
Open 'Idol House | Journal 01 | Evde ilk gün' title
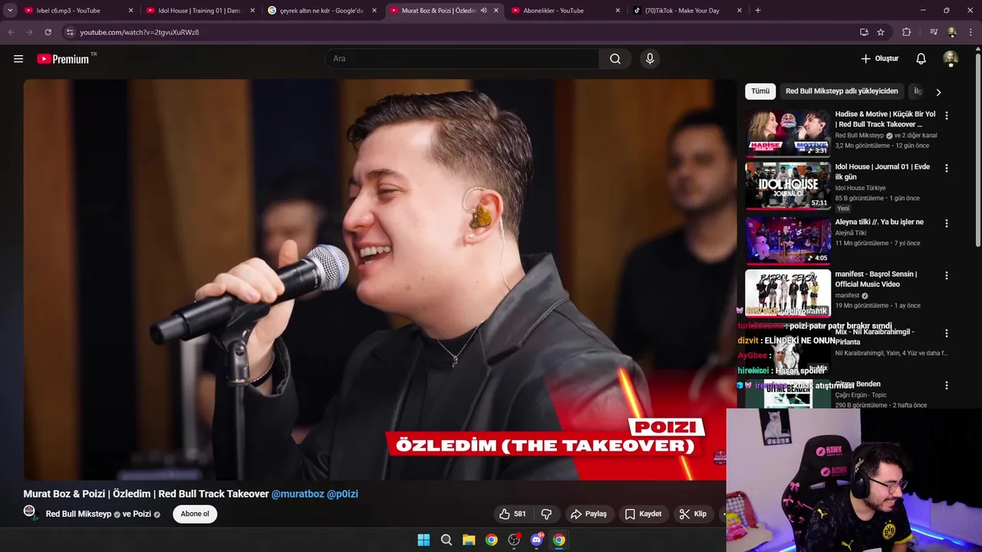(x=882, y=172)
